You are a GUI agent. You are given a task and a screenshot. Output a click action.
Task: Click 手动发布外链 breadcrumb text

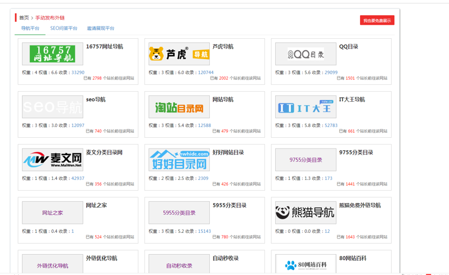click(x=50, y=18)
